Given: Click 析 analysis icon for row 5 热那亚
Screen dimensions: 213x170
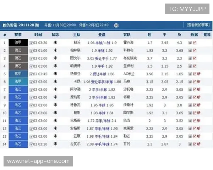Looking at the screenshot, I should click(199, 74).
